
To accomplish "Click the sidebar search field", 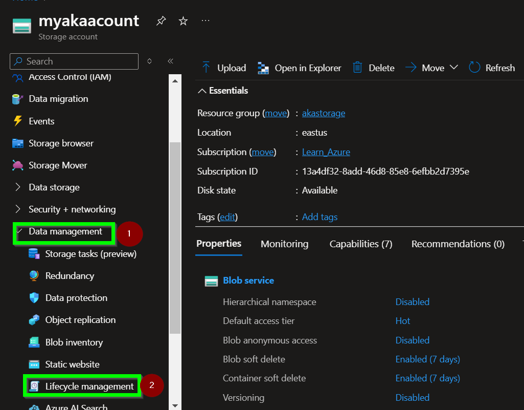I will pyautogui.click(x=74, y=61).
